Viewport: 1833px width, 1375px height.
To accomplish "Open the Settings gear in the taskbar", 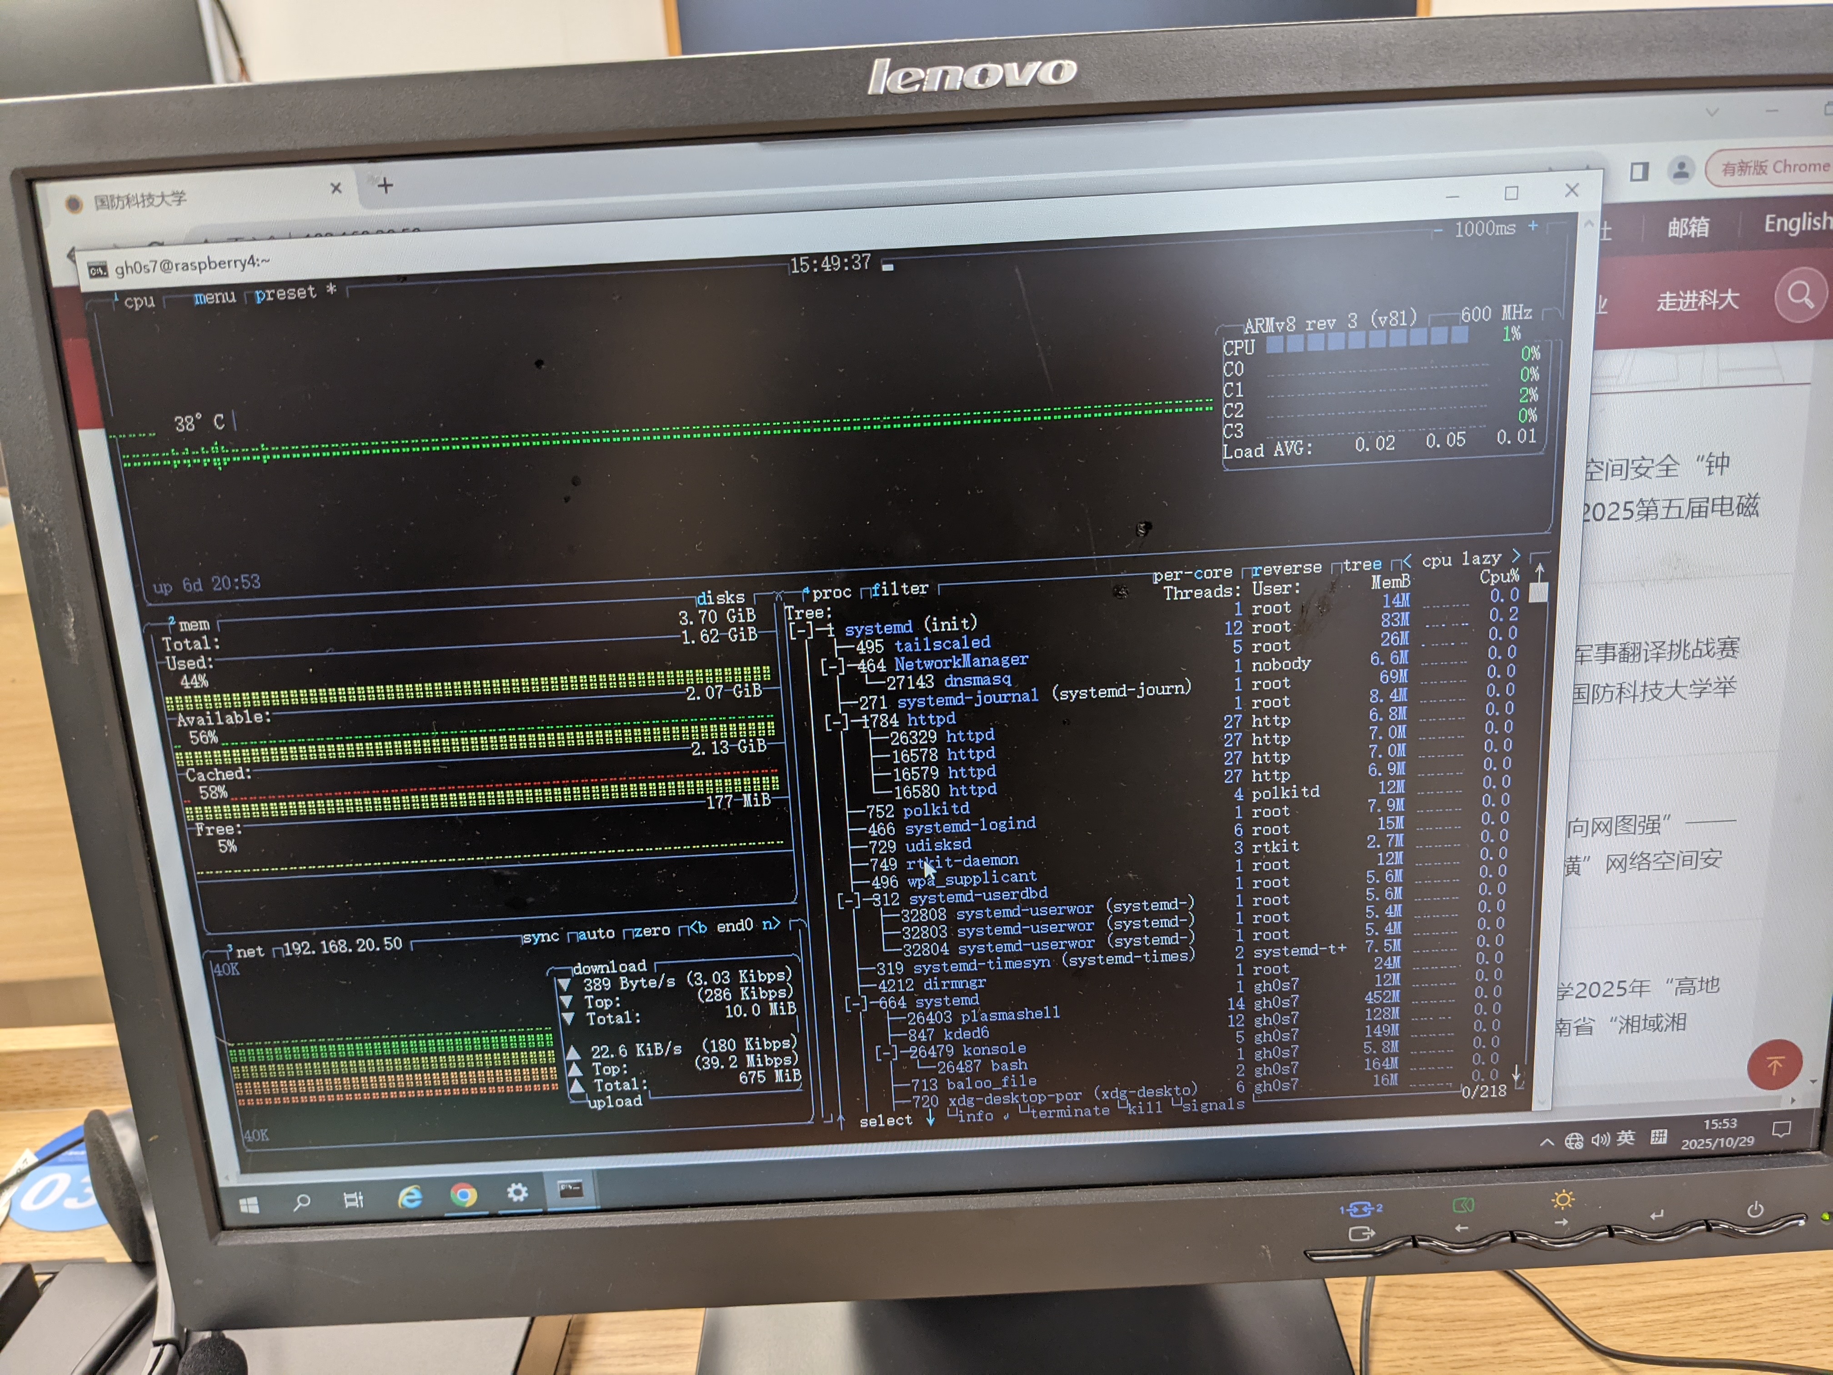I will [517, 1192].
